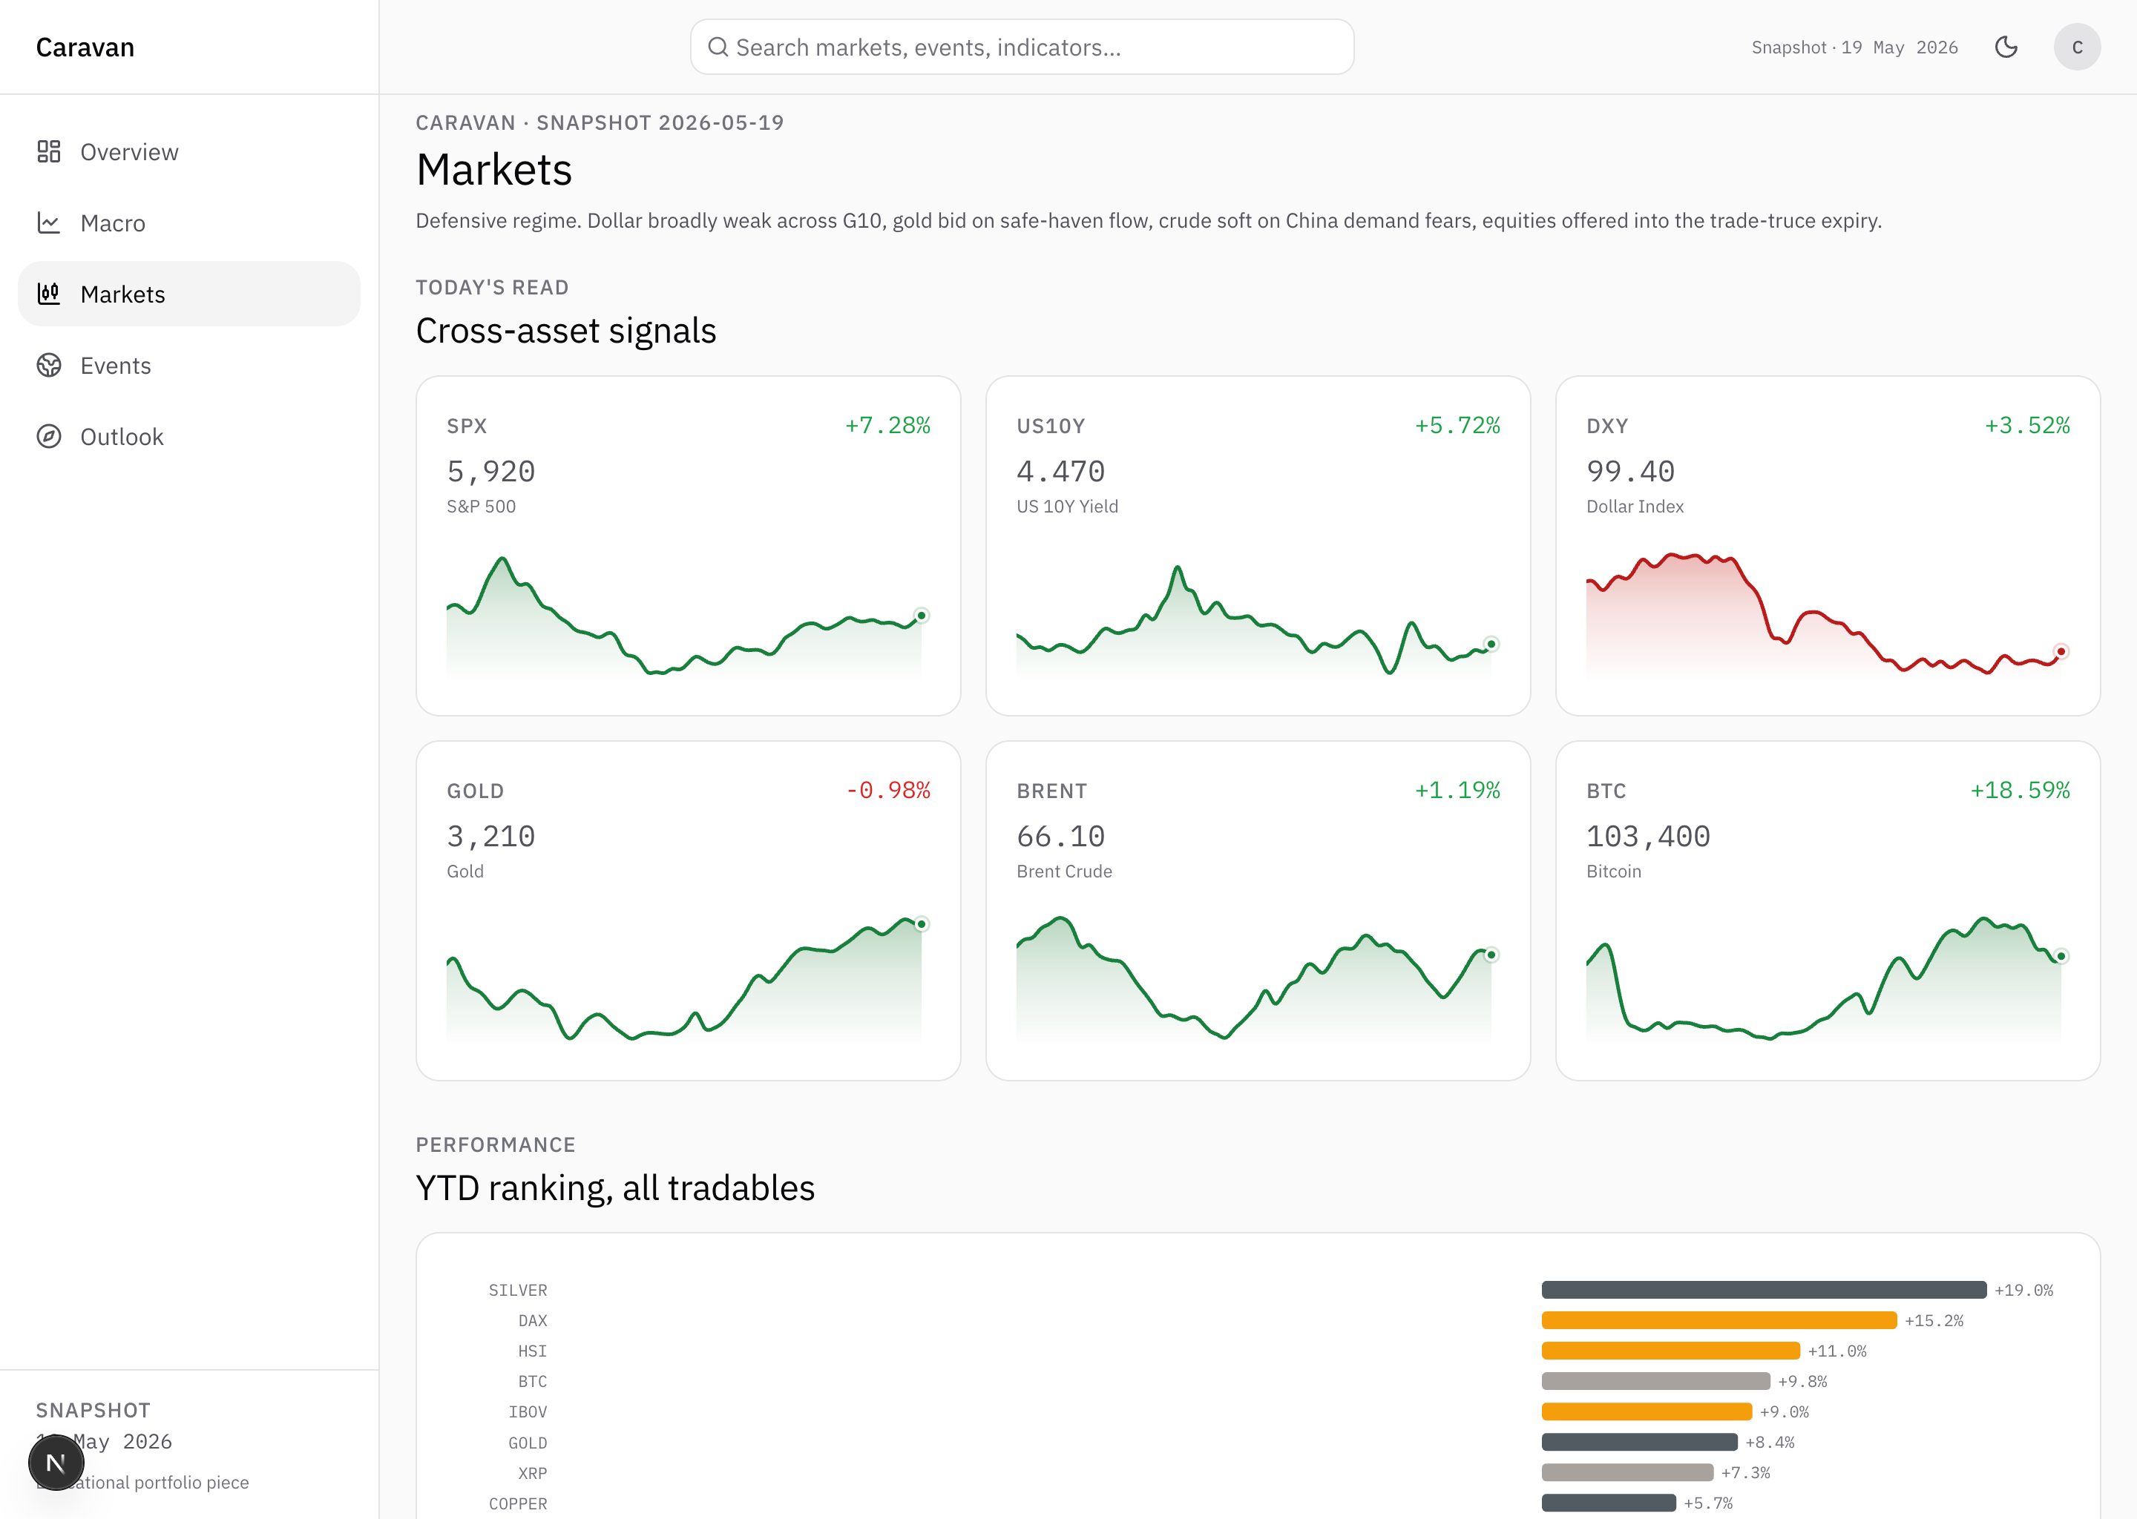Image resolution: width=2137 pixels, height=1519 pixels.
Task: Click the GOLD card sparkline chart
Action: tap(688, 978)
